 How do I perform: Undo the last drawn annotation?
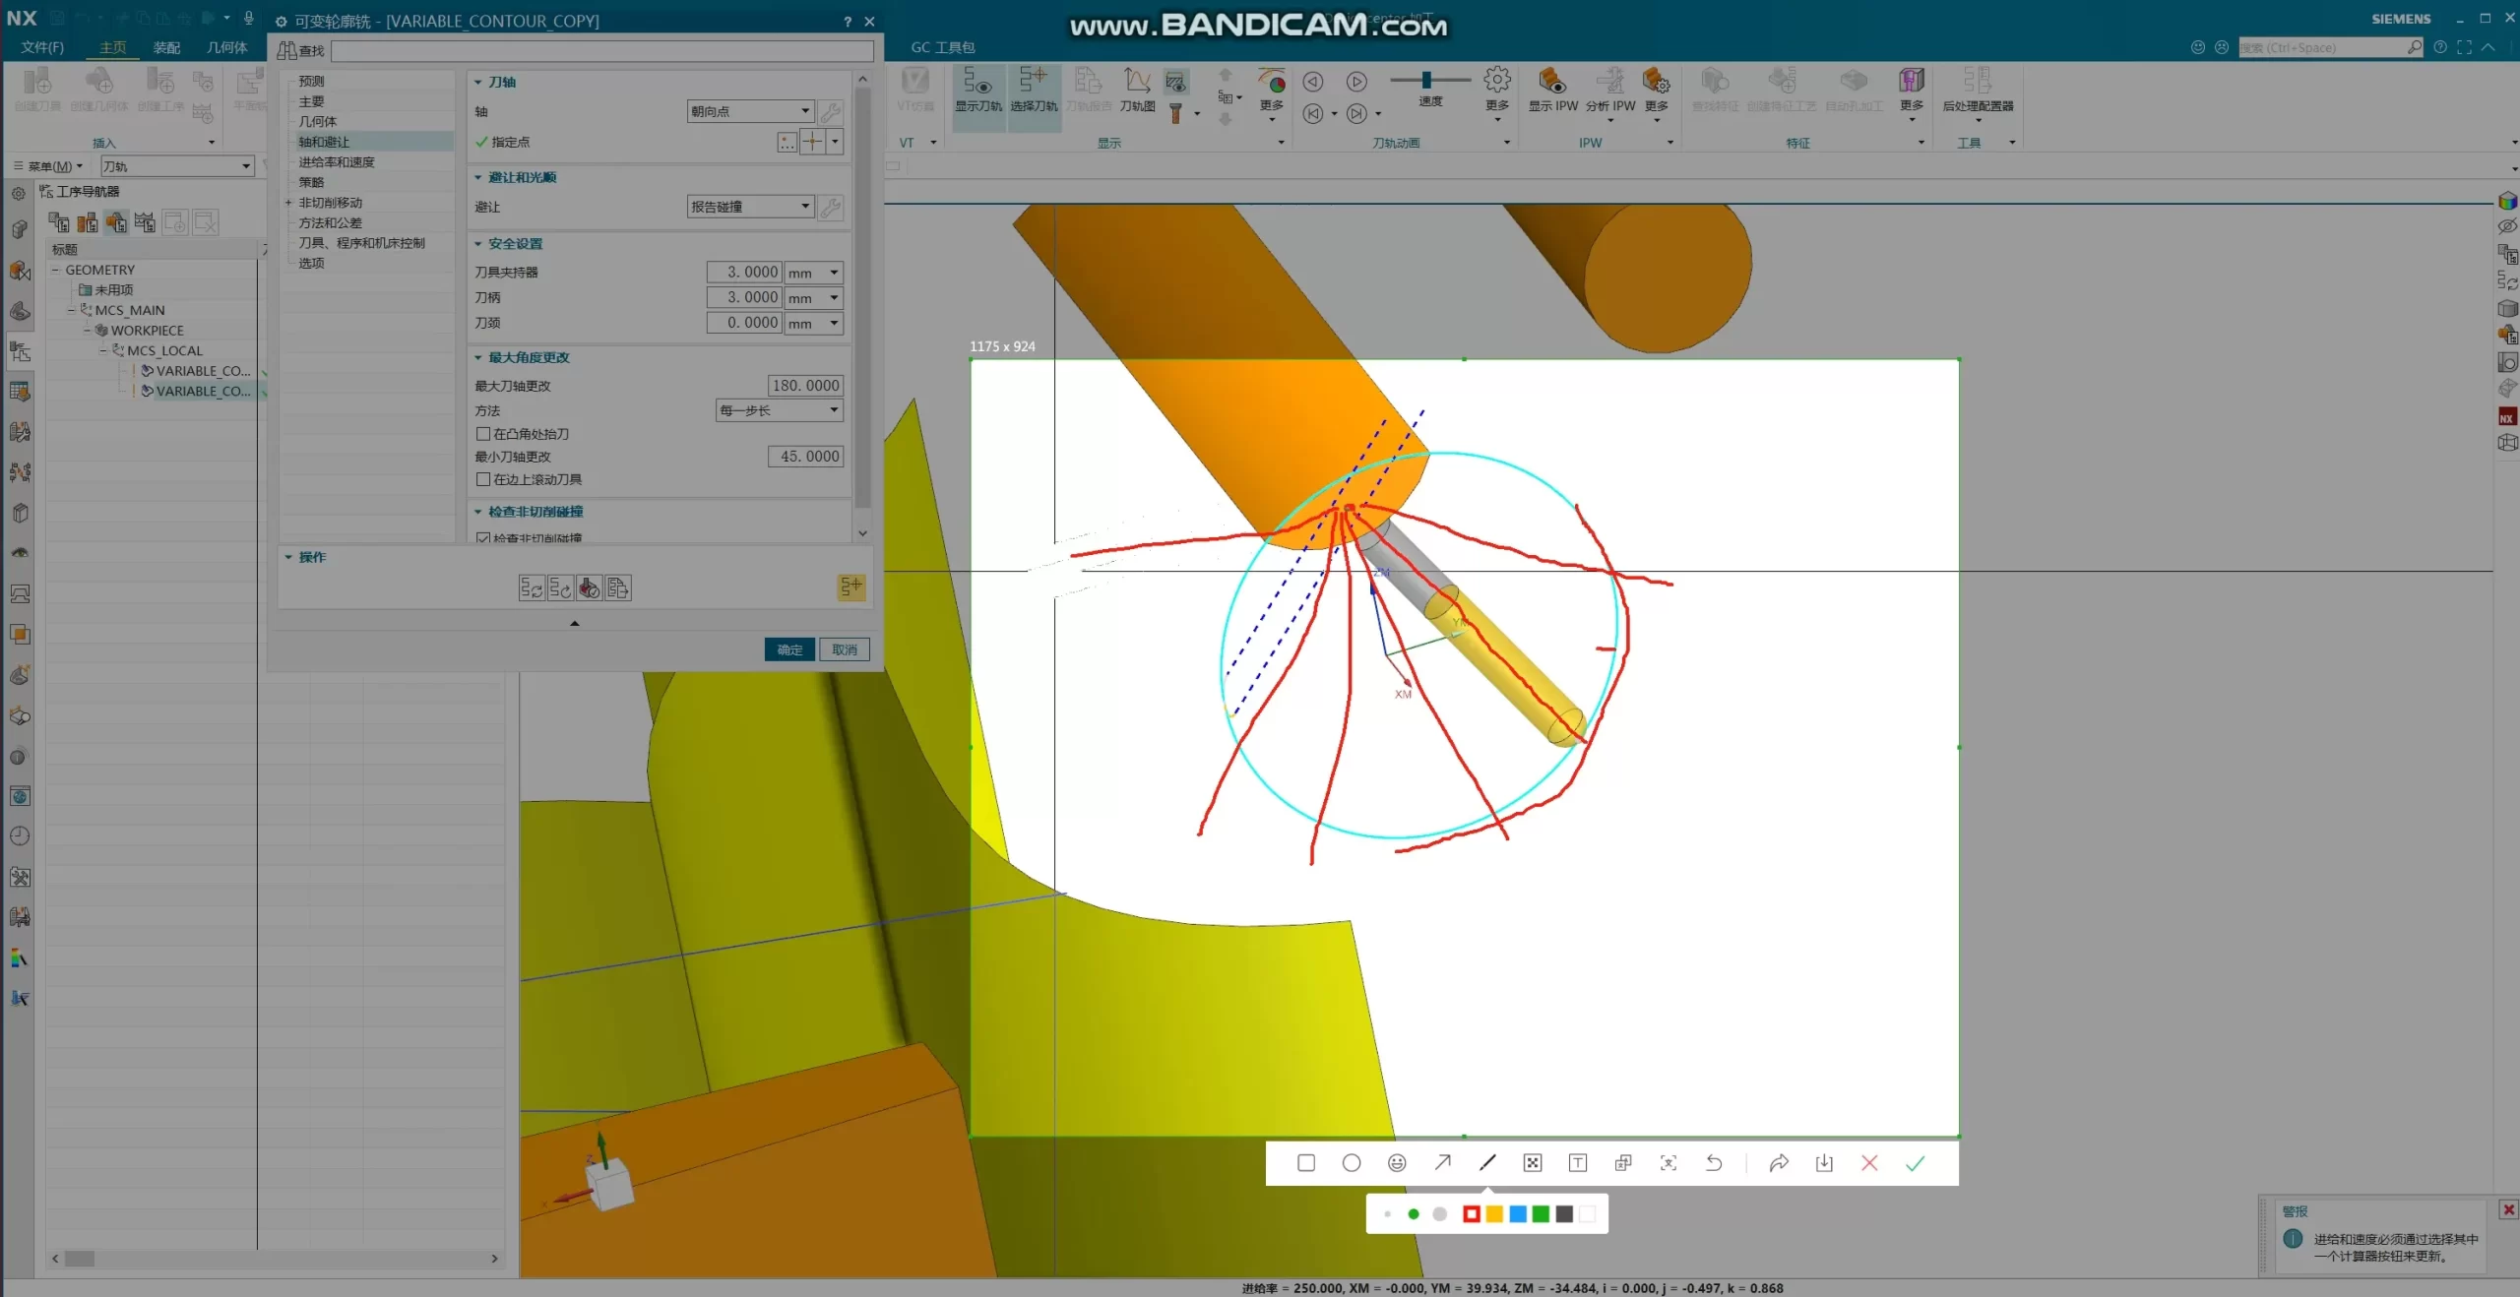click(1714, 1163)
